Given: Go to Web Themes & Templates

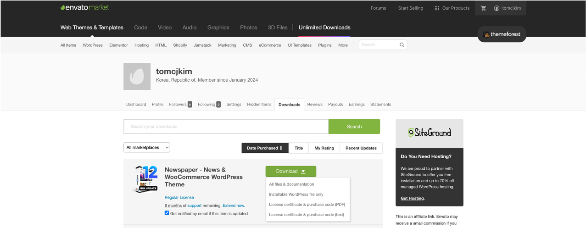Looking at the screenshot, I should 92,28.
